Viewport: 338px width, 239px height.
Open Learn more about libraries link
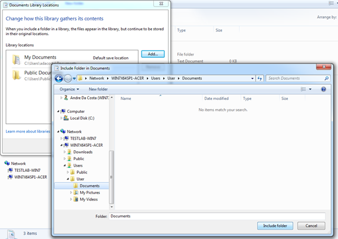28,131
